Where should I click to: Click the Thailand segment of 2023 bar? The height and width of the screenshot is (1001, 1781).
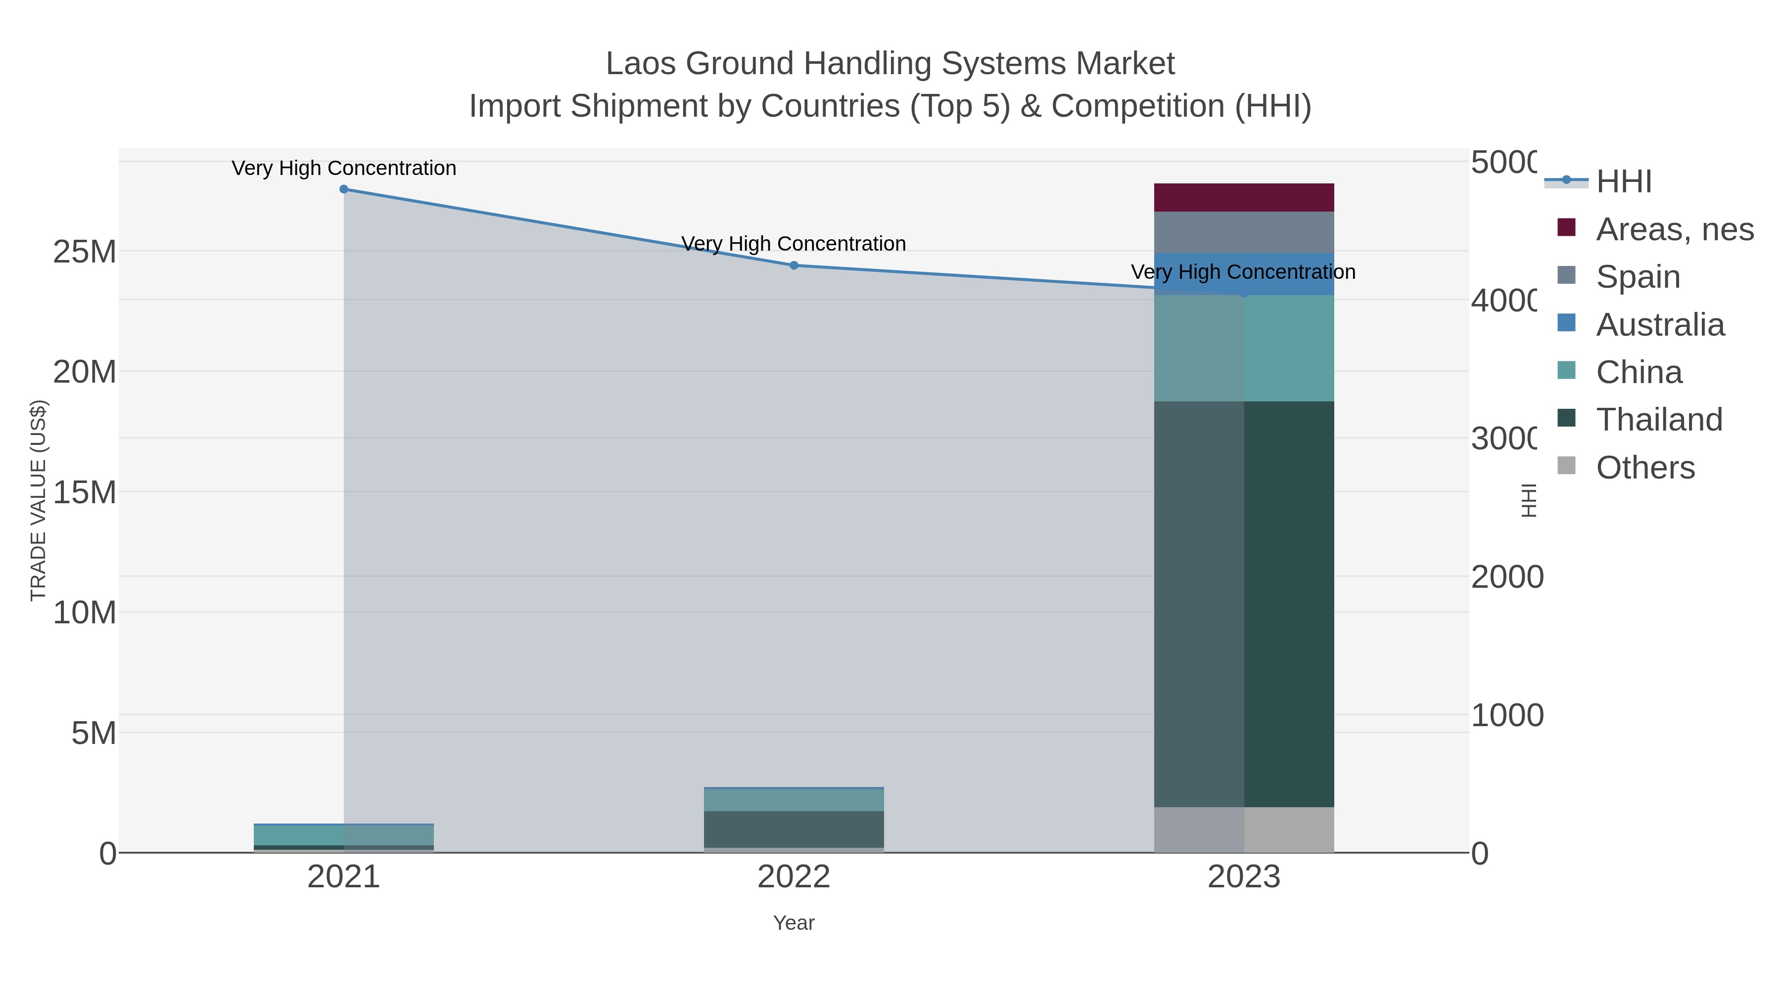(1244, 604)
